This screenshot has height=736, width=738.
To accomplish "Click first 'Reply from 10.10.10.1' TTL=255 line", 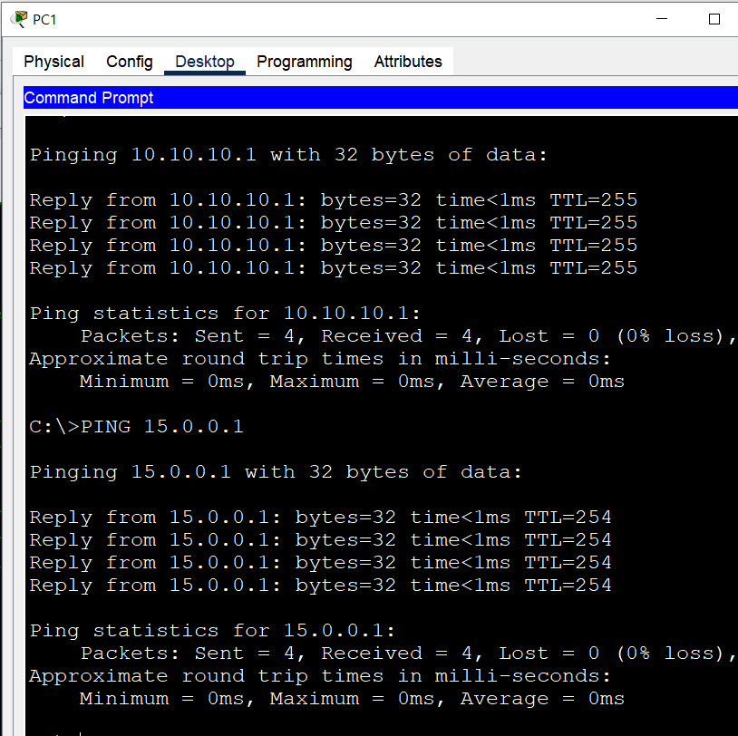I will click(334, 200).
